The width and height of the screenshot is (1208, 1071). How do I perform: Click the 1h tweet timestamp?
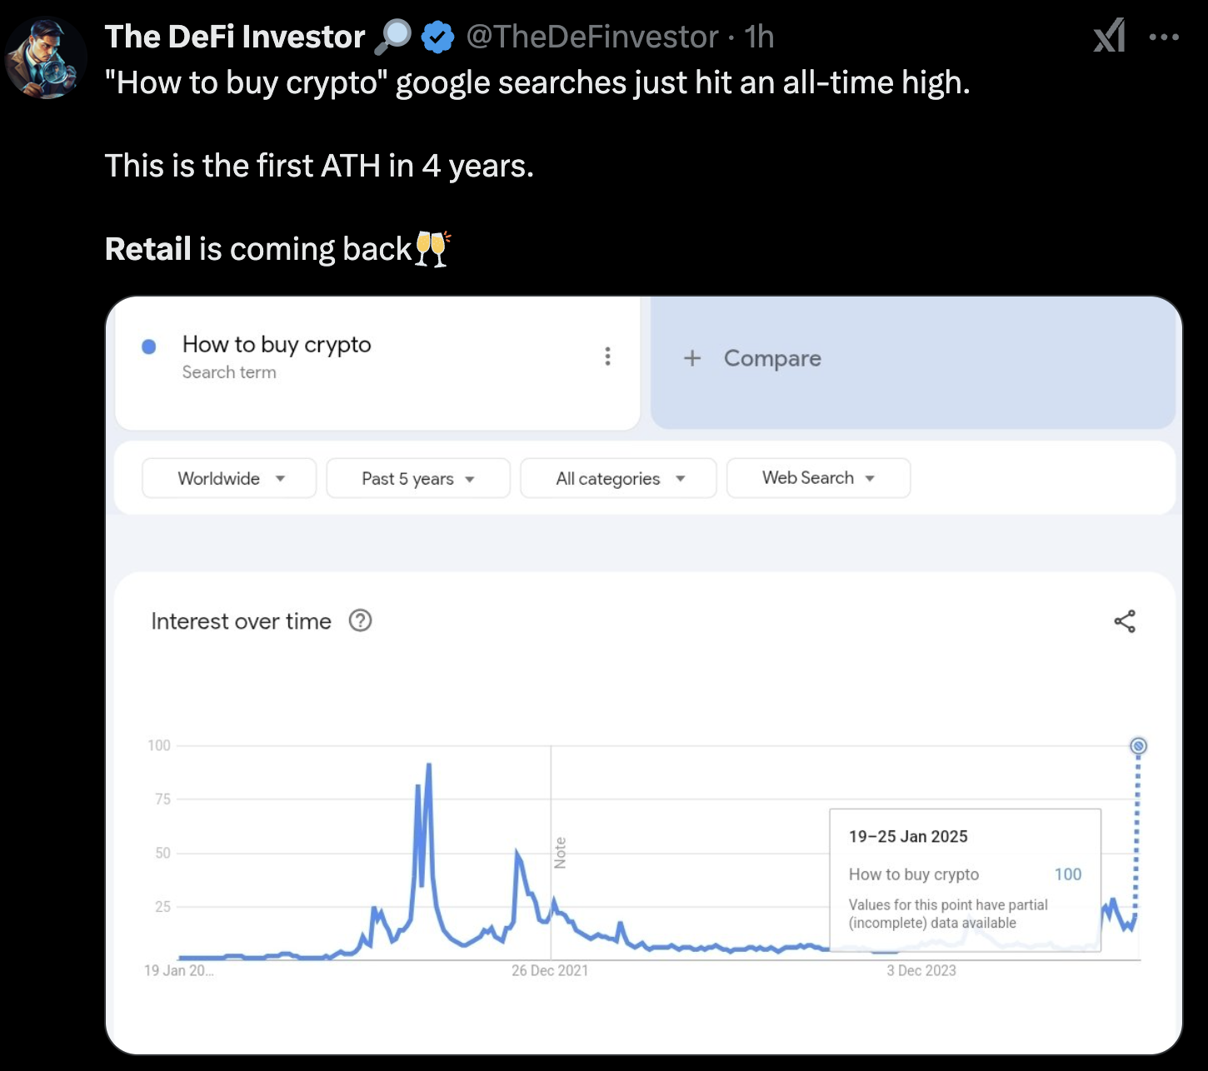pos(759,37)
